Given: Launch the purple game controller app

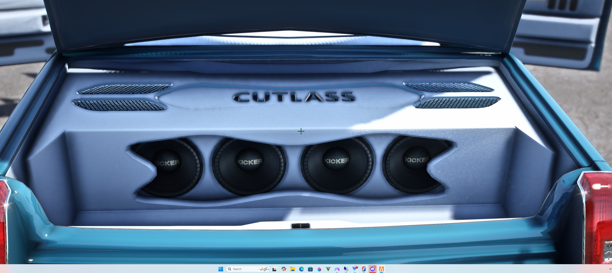Looking at the screenshot, I should pos(337,269).
